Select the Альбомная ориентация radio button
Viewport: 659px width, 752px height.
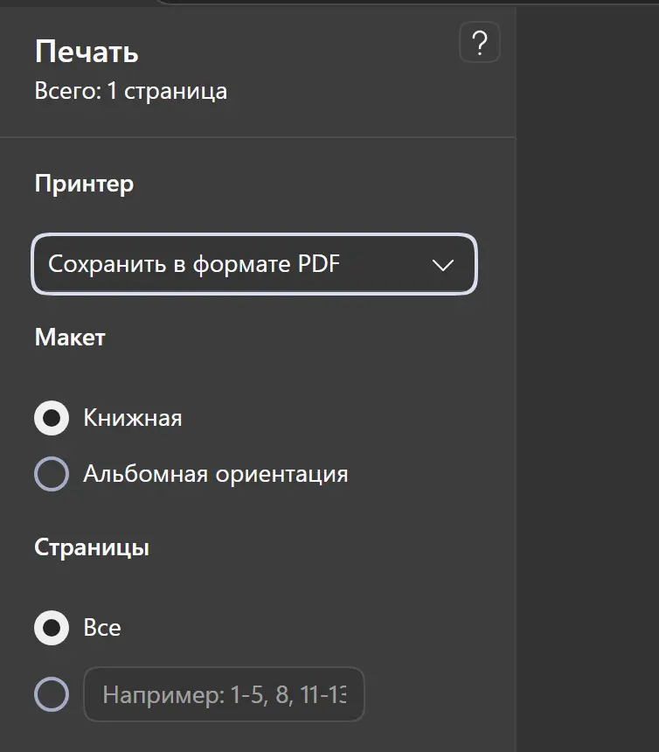(x=52, y=474)
